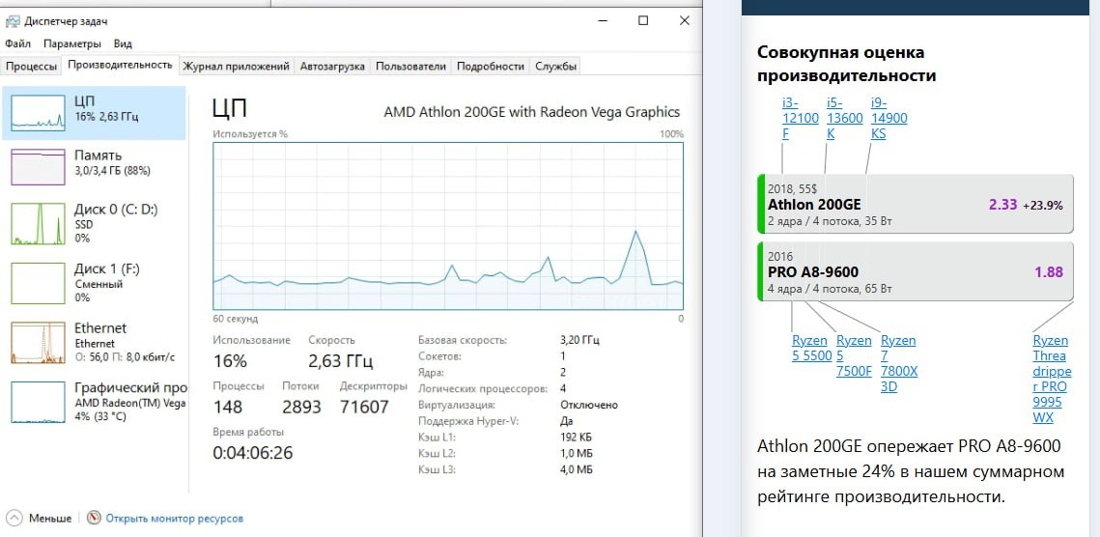Click the Task Manager title bar icon
1100x537 pixels.
(14, 22)
